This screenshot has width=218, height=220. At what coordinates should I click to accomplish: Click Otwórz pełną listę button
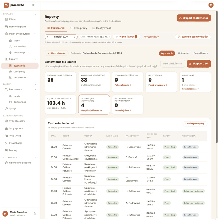(195, 124)
